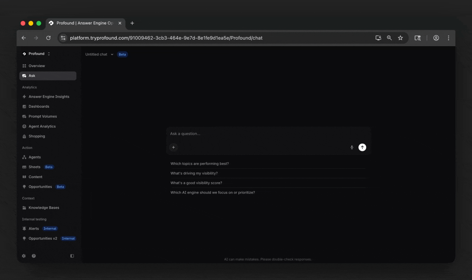
Task: Open Chrome three-dot menu
Action: (x=448, y=38)
